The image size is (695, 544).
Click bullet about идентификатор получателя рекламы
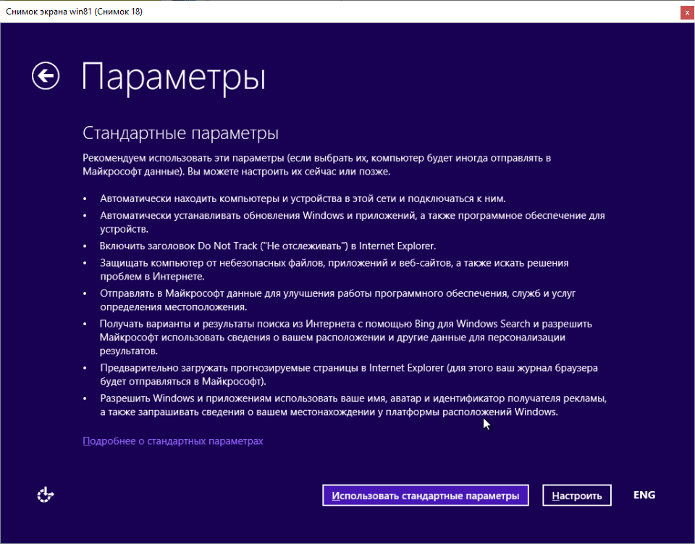click(353, 405)
